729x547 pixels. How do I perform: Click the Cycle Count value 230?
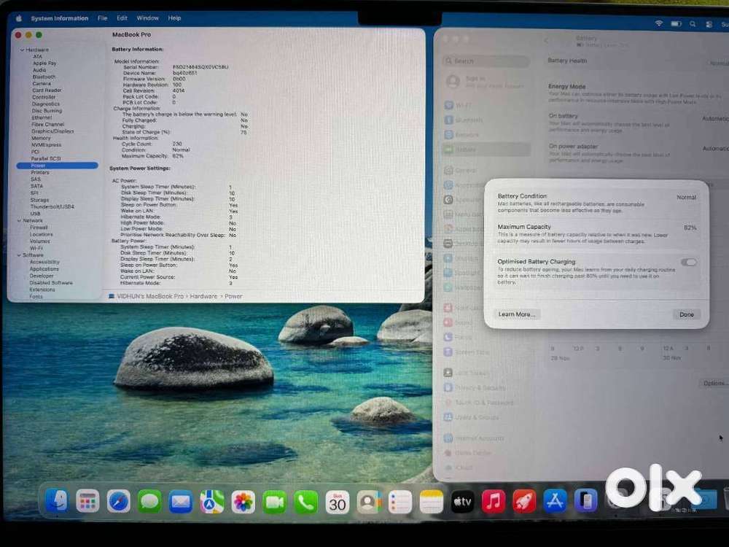click(x=177, y=144)
